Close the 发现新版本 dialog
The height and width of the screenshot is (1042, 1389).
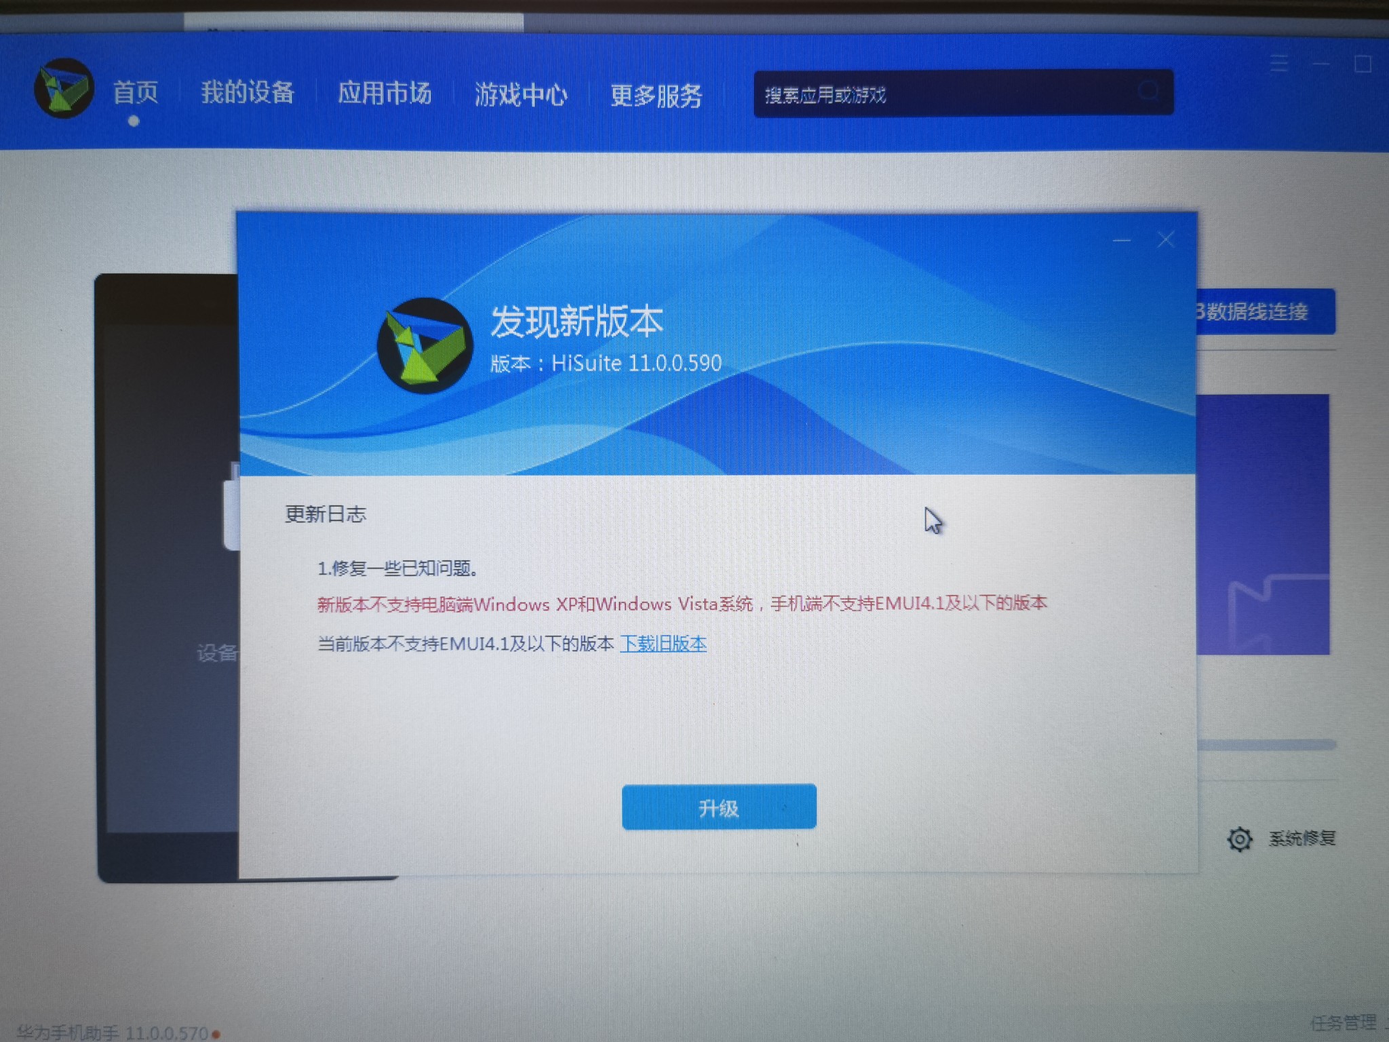point(1166,239)
